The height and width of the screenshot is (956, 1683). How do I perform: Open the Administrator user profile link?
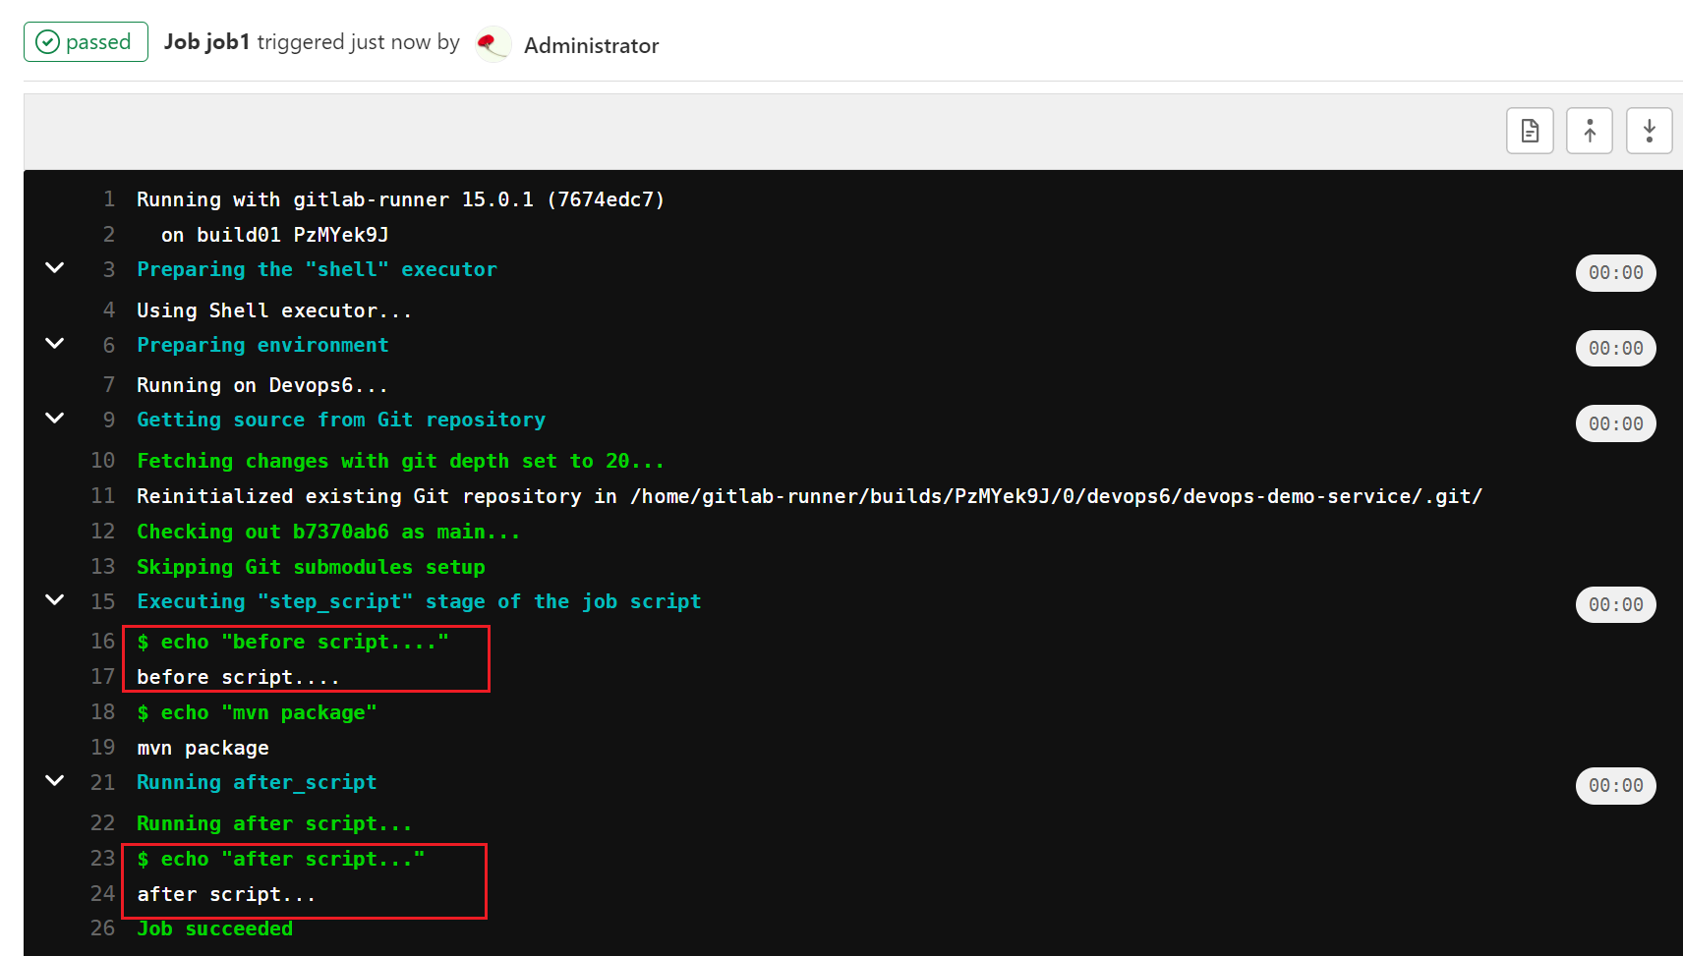click(x=591, y=45)
